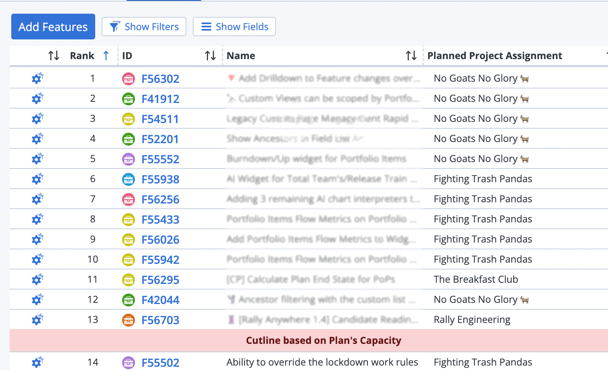The width and height of the screenshot is (608, 370).
Task: Click the Planned Project Assignment column header
Action: (x=494, y=55)
